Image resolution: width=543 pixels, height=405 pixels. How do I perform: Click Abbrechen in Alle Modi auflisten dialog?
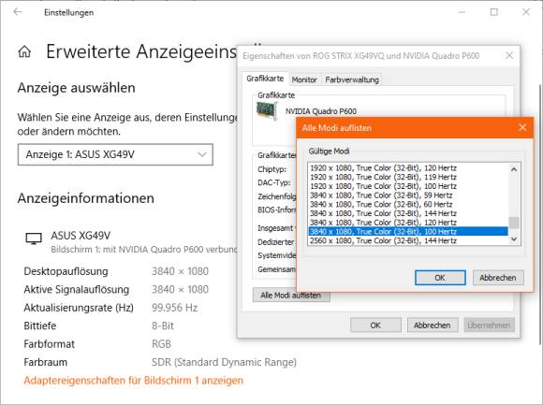498,278
